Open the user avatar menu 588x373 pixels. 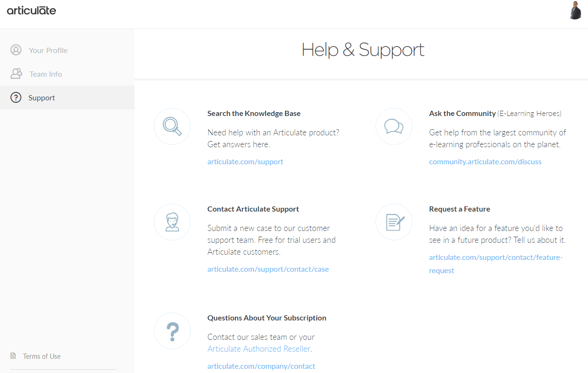click(575, 10)
